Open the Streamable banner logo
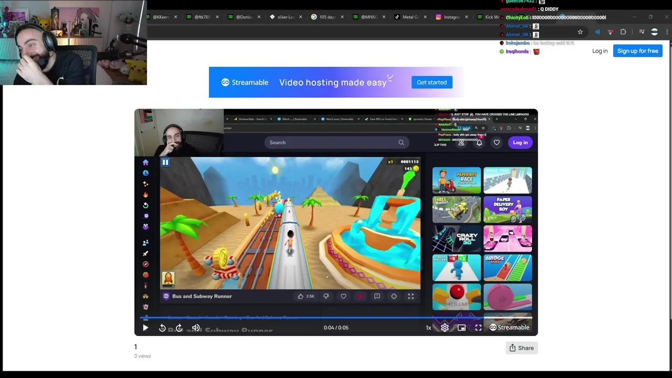The image size is (672, 378). tap(245, 82)
